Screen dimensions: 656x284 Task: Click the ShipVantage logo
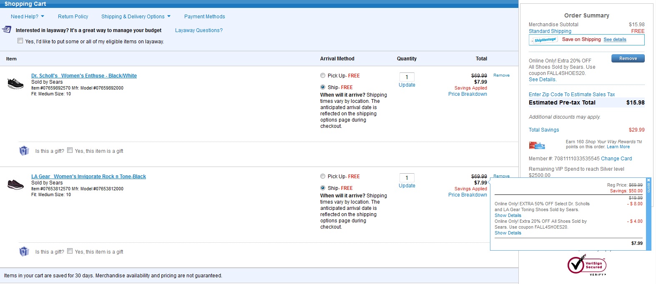545,40
